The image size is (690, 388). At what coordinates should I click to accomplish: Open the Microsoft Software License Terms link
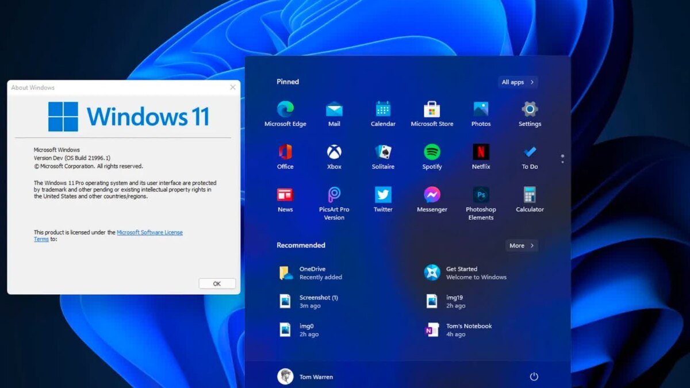pyautogui.click(x=149, y=233)
